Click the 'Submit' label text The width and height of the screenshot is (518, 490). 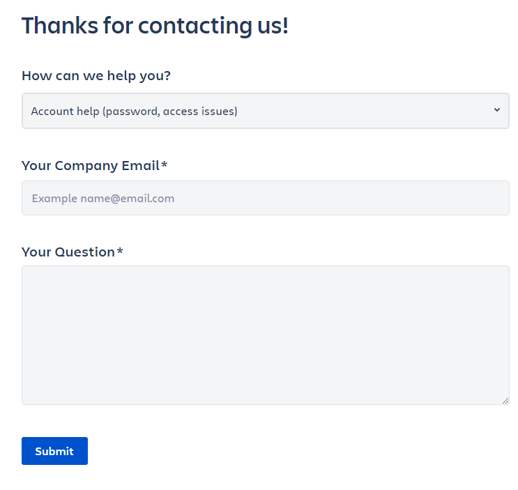(54, 451)
